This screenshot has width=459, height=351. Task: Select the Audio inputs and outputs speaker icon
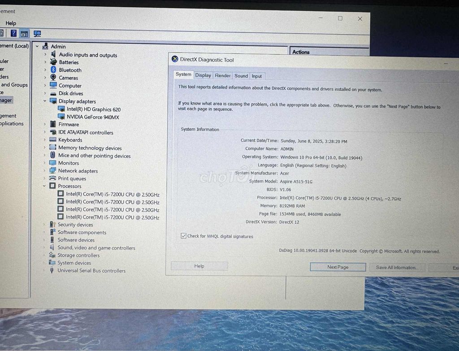53,54
